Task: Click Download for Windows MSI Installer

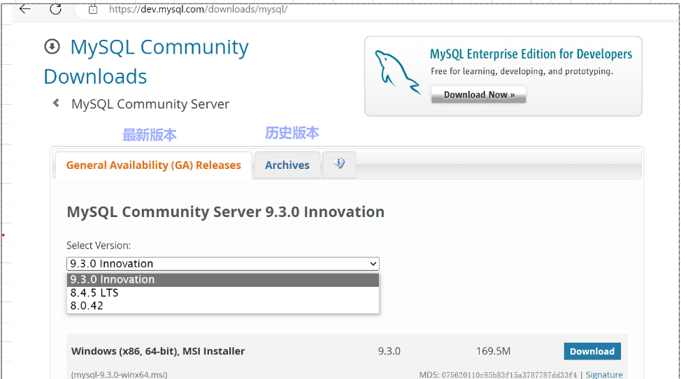Action: [x=592, y=351]
